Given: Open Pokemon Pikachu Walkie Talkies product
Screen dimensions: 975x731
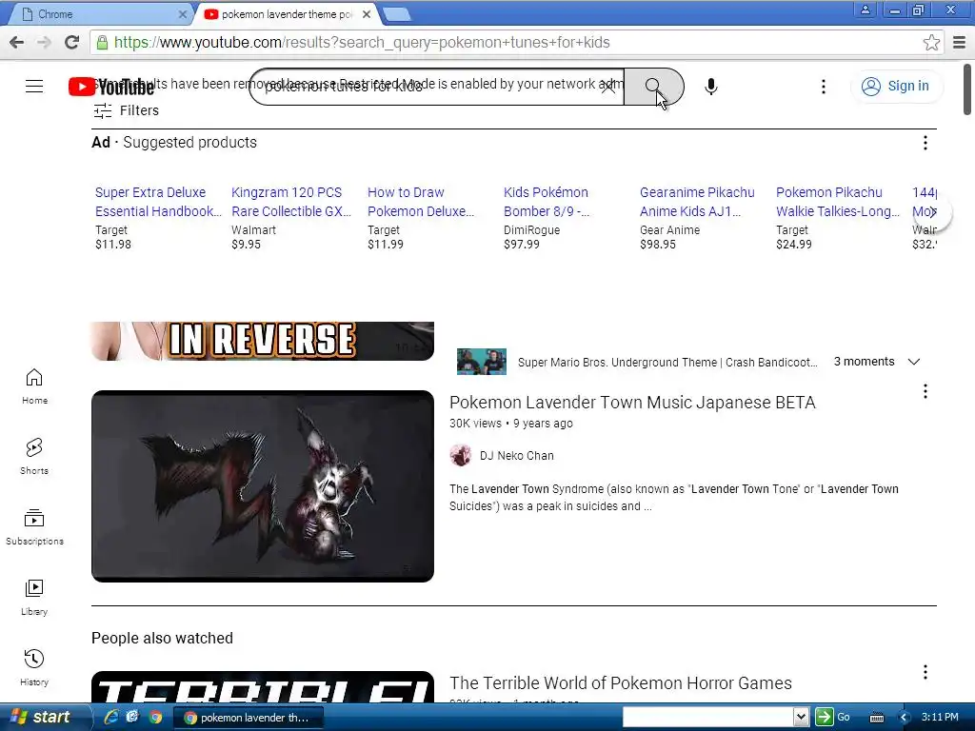Looking at the screenshot, I should click(x=838, y=202).
